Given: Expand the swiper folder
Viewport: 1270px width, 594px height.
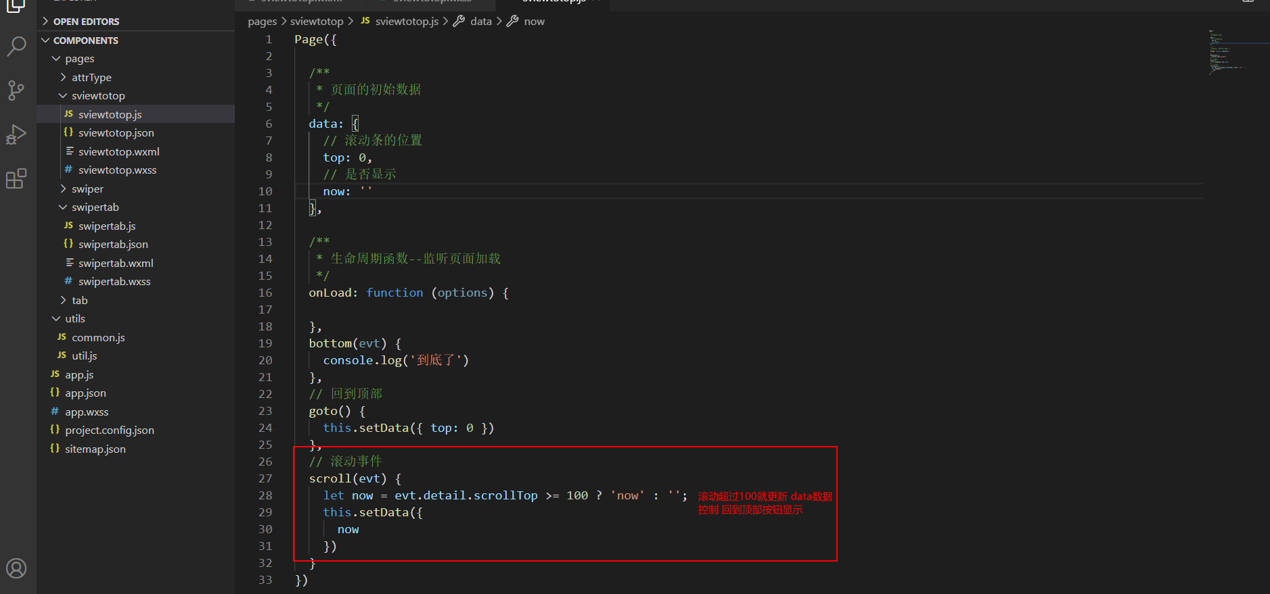Looking at the screenshot, I should click(135, 189).
